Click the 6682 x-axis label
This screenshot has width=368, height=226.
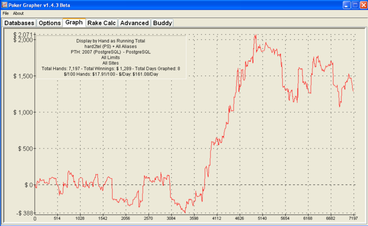click(x=330, y=219)
